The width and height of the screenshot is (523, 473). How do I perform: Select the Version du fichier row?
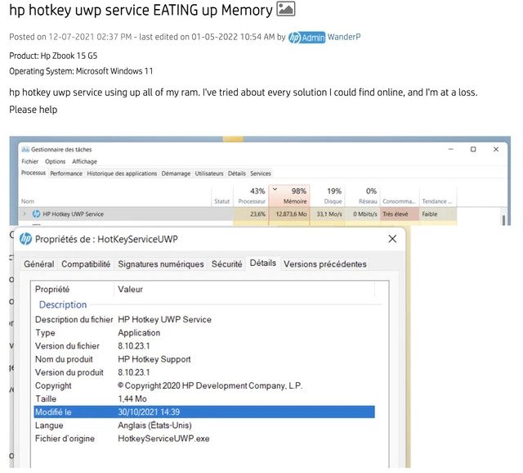coord(204,346)
